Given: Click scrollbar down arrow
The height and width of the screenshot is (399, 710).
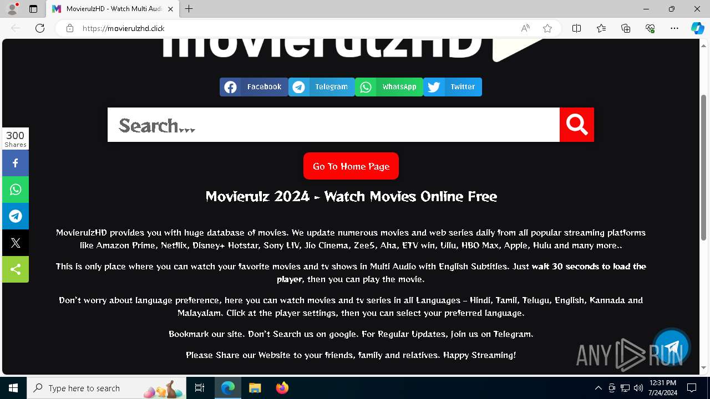Looking at the screenshot, I should [704, 368].
